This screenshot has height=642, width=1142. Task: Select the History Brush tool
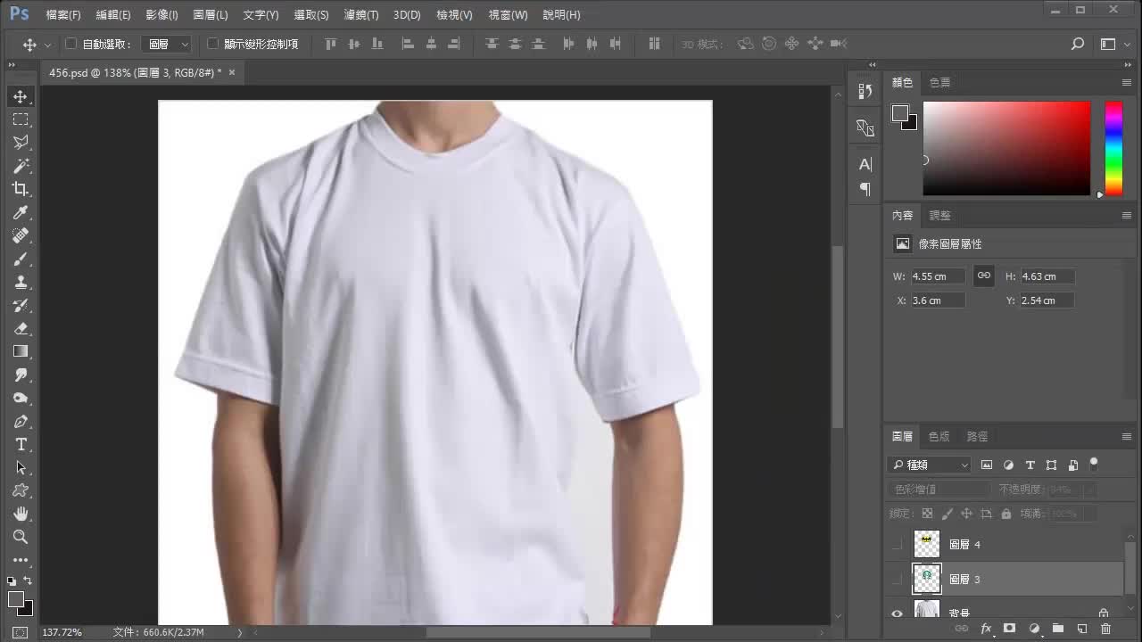point(21,305)
